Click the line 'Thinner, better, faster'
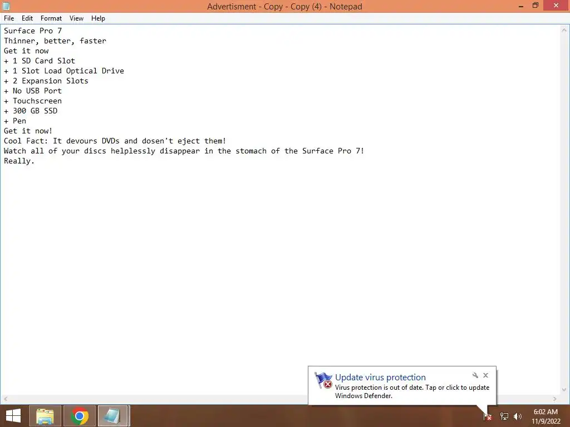Viewport: 570px width, 427px height. [x=55, y=41]
